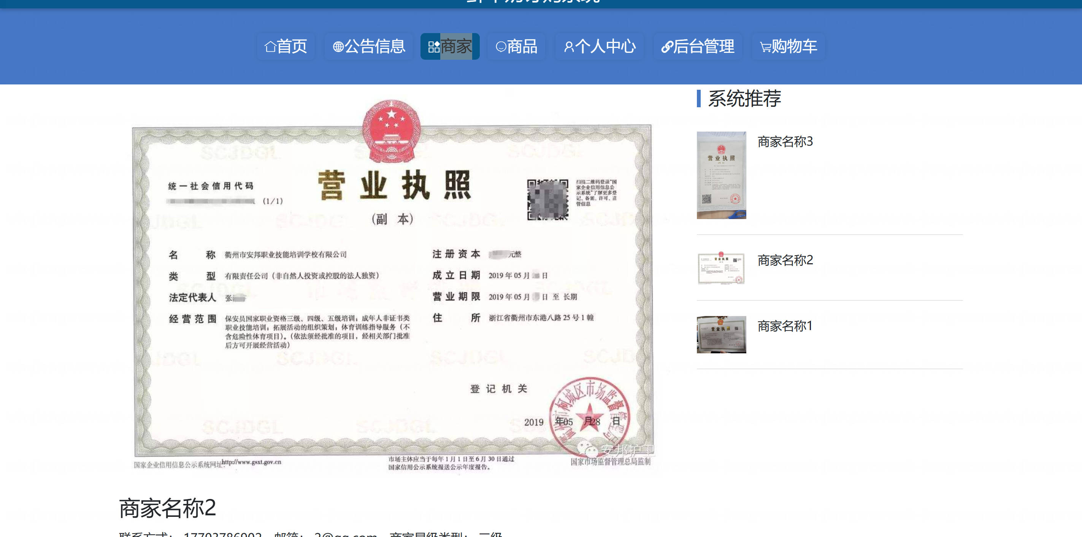Click the cart icon beside 购物车

(765, 47)
